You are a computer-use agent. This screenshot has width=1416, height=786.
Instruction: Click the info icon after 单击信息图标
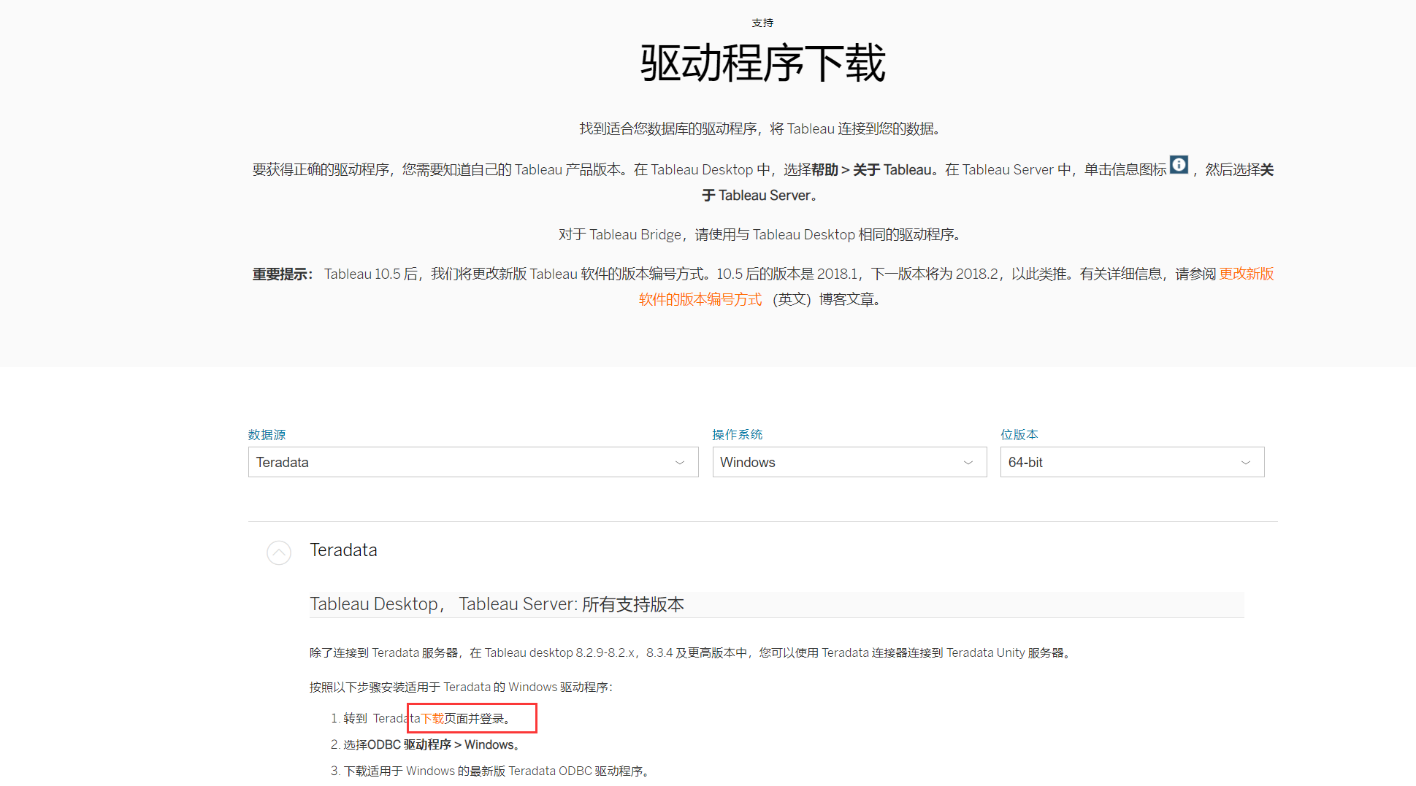click(1179, 165)
